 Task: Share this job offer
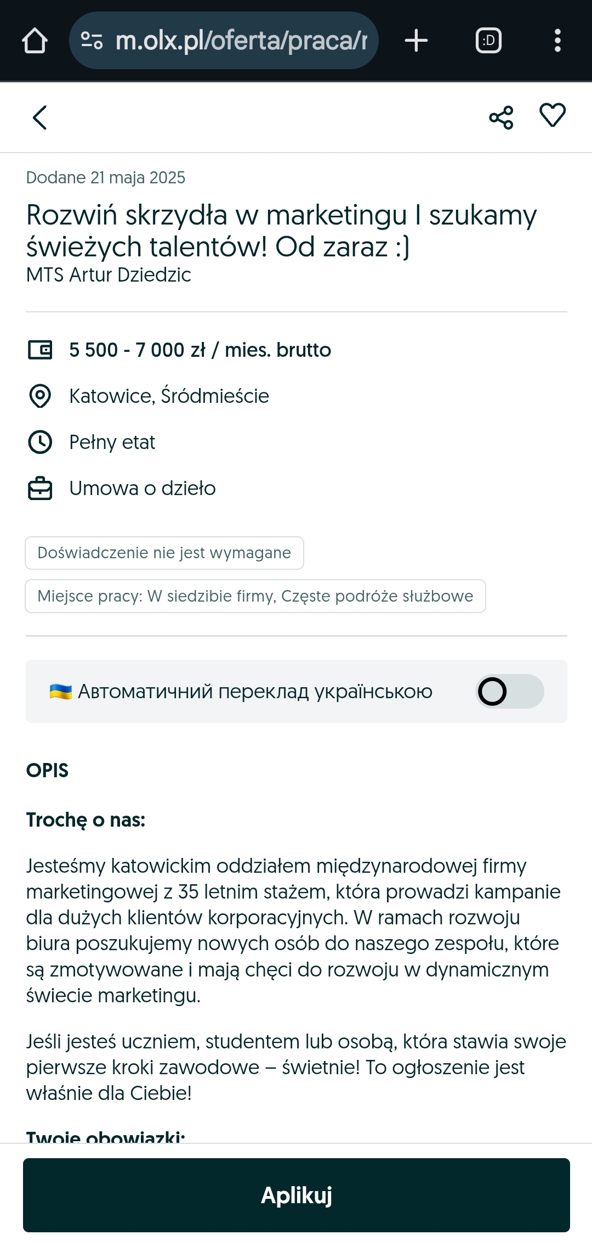[x=501, y=117]
